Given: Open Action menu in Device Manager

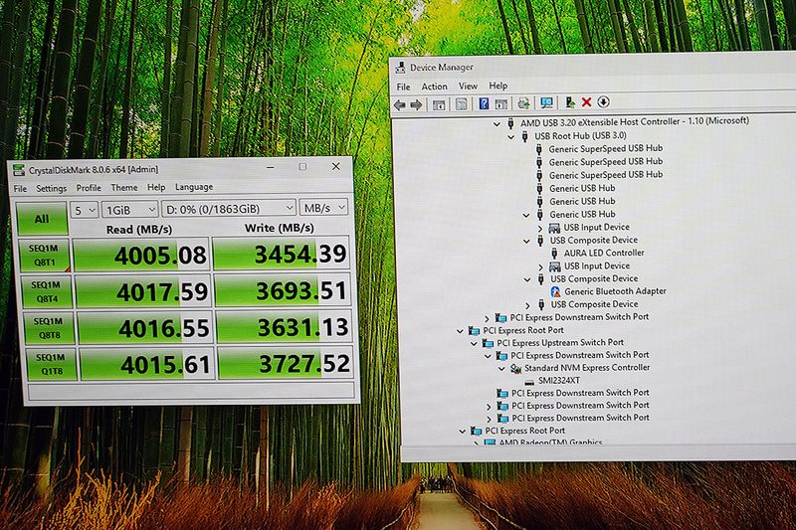Looking at the screenshot, I should point(435,87).
